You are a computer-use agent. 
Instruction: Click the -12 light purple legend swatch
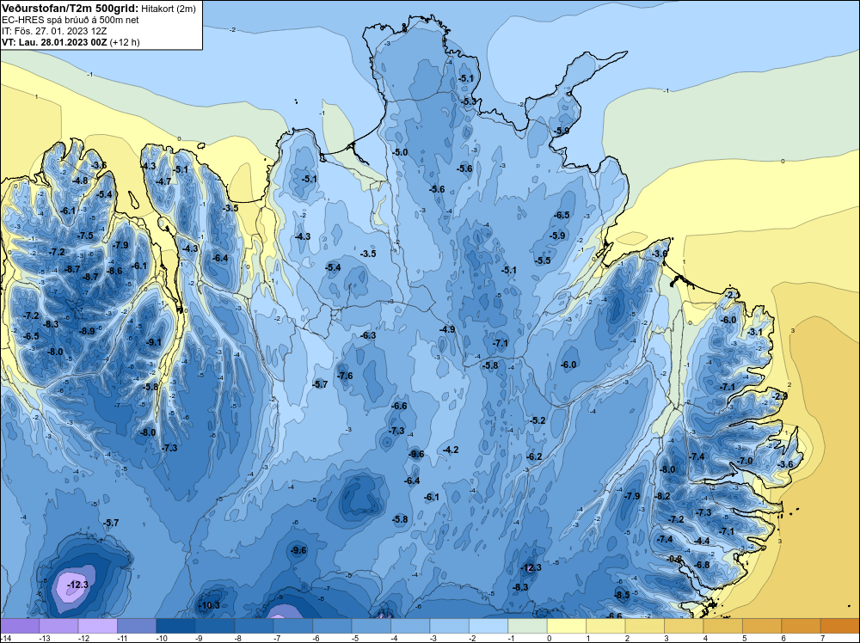[98, 626]
